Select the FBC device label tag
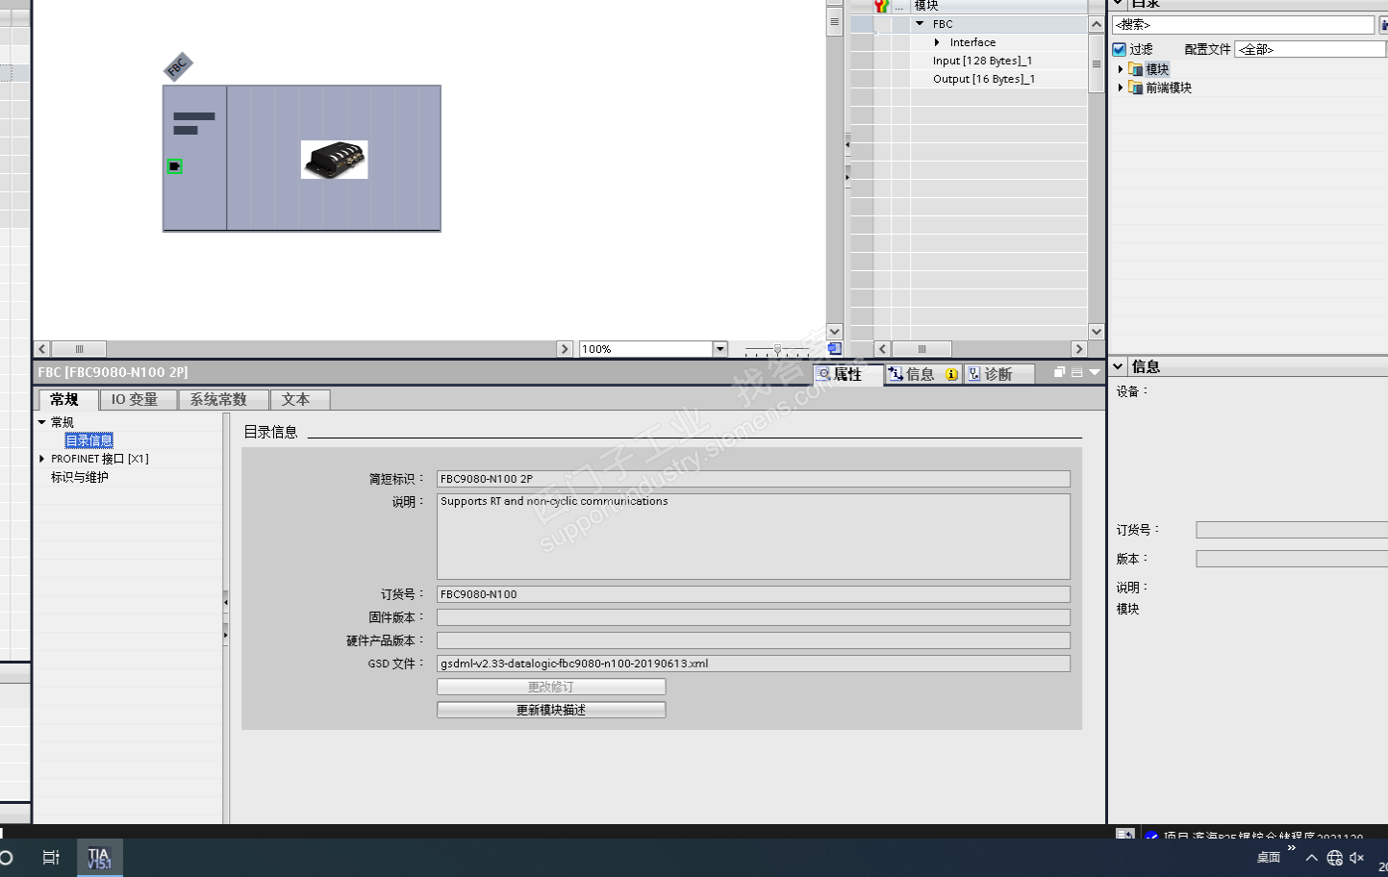The width and height of the screenshot is (1388, 877). [x=178, y=66]
